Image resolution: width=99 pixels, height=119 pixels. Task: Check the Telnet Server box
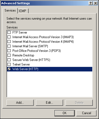pyautogui.click(x=9, y=64)
